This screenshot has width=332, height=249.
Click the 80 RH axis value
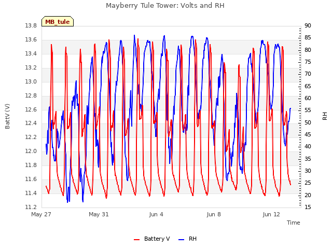click(308, 50)
